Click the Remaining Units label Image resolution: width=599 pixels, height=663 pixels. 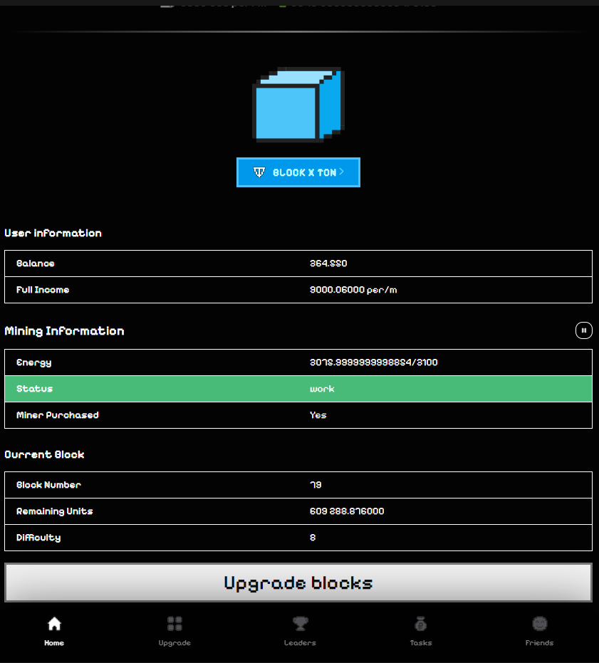55,511
